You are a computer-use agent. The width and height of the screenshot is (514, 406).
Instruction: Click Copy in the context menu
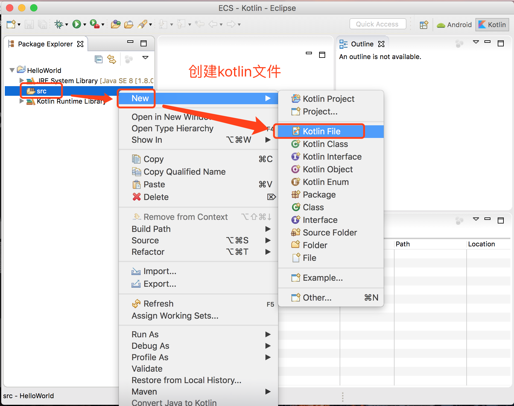click(198, 159)
